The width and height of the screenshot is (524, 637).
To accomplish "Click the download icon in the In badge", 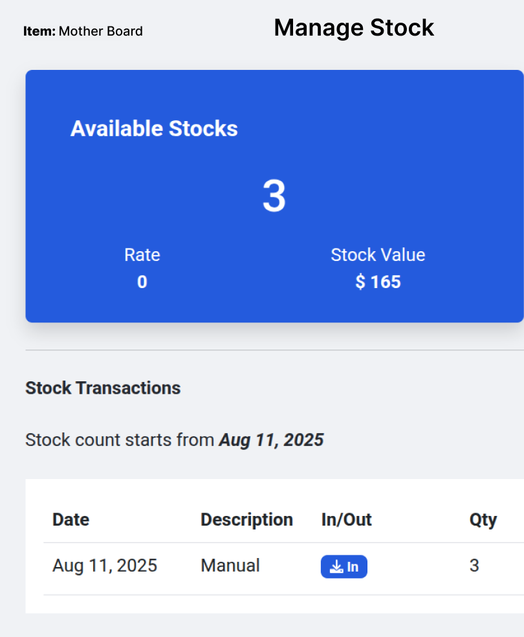I will [x=336, y=567].
